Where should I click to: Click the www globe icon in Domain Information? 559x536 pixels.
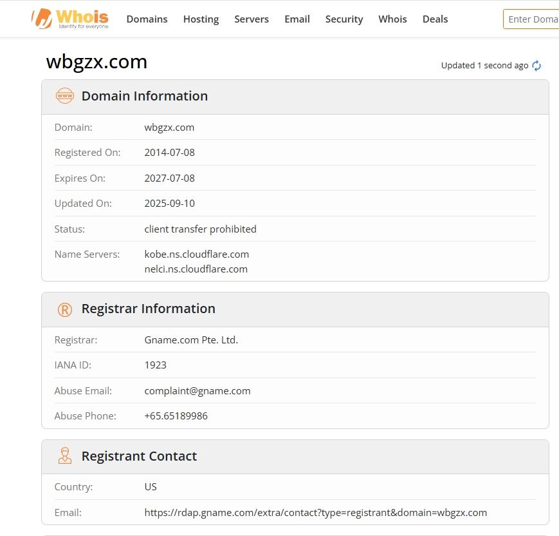[x=65, y=96]
